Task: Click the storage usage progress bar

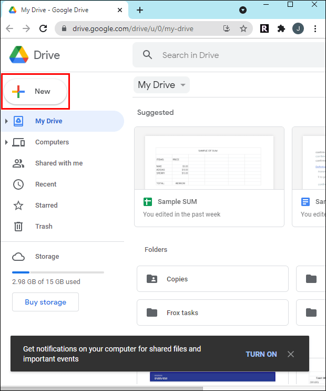Action: pos(58,272)
